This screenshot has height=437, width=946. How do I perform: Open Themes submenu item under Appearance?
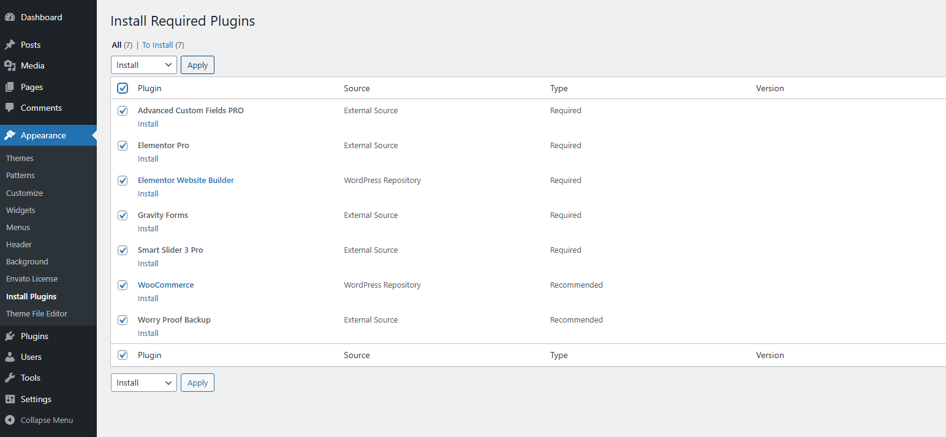point(20,158)
